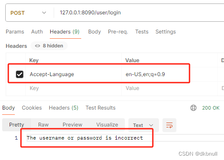Click the Accept-Language key cell
Image resolution: width=224 pixels, height=160 pixels.
pos(73,74)
